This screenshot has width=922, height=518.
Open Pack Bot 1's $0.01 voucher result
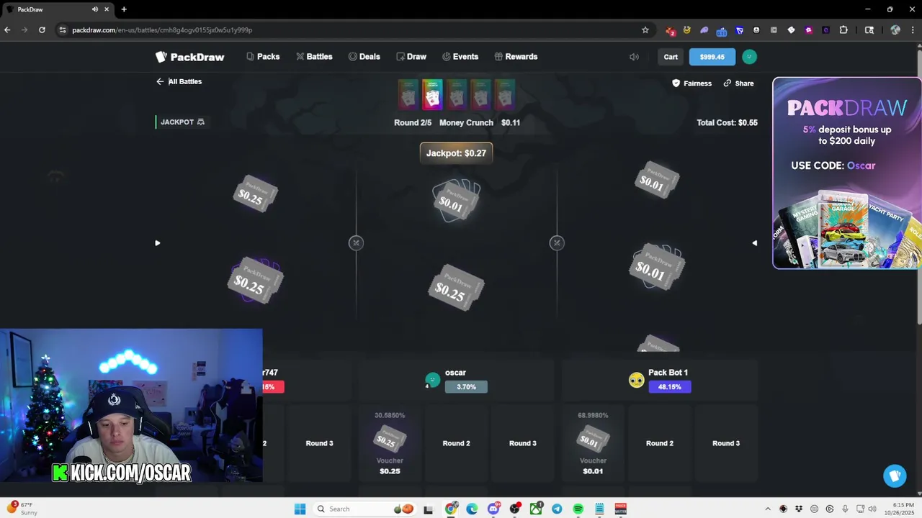coord(593,443)
